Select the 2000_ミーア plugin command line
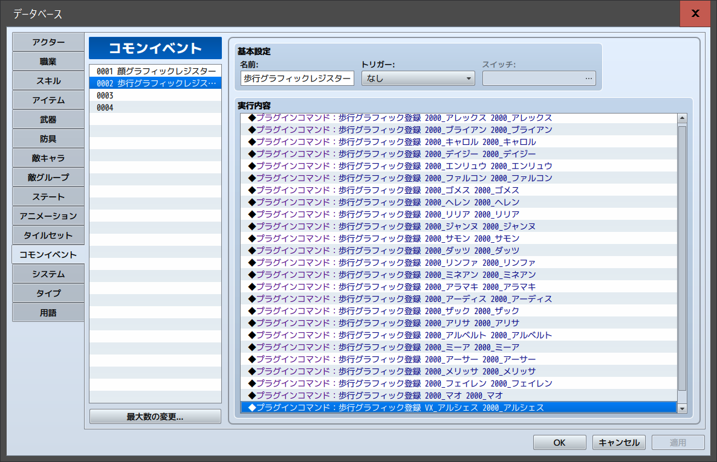 click(x=459, y=347)
